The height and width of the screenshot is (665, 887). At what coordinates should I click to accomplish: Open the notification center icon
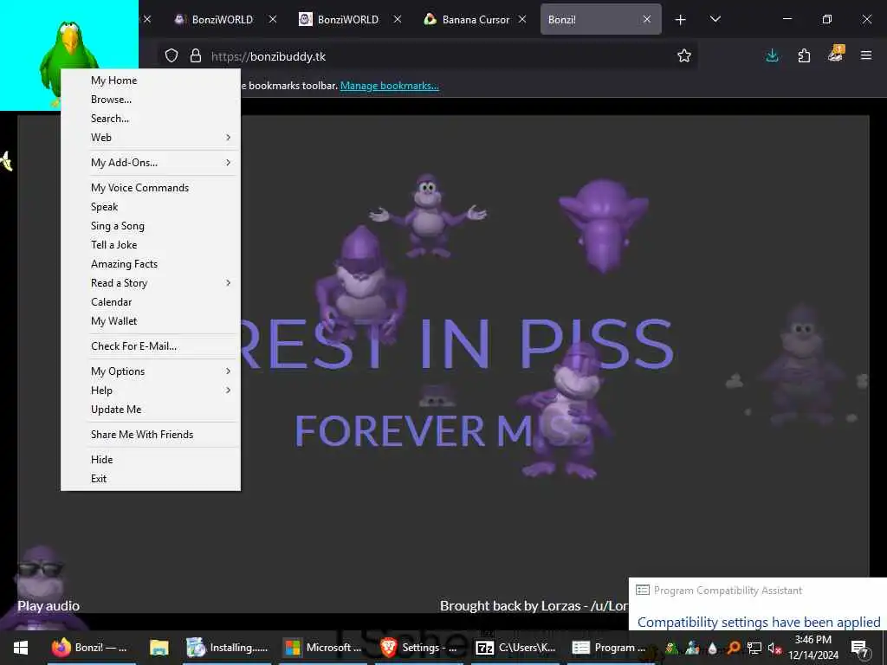(x=859, y=649)
